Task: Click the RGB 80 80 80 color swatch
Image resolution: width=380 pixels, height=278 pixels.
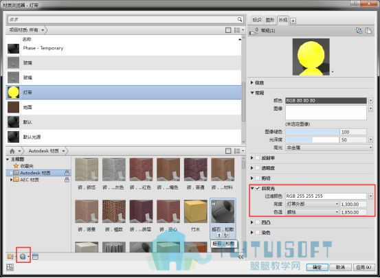Action: coord(326,100)
